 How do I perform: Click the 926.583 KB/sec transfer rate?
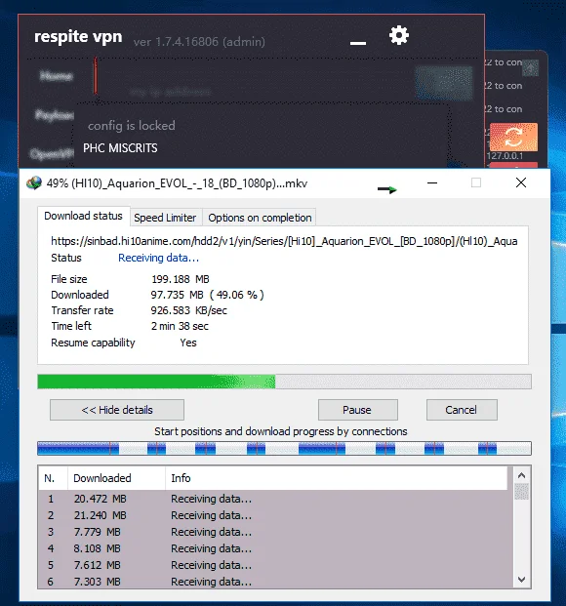188,310
